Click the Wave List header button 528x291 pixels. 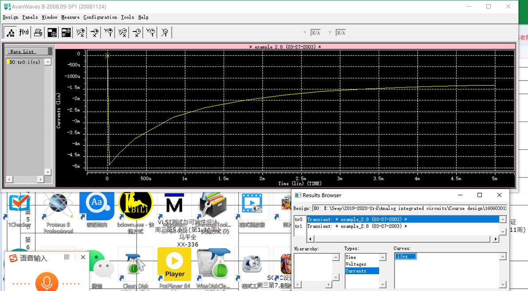pos(27,51)
